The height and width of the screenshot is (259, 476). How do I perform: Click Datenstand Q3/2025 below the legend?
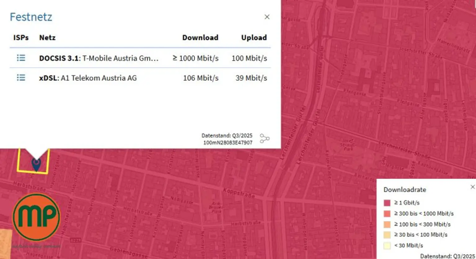tap(447, 256)
